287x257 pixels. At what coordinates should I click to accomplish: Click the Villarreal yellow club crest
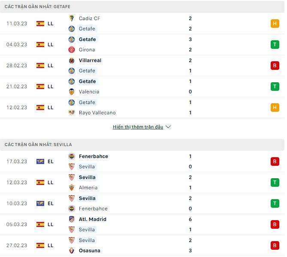click(72, 60)
